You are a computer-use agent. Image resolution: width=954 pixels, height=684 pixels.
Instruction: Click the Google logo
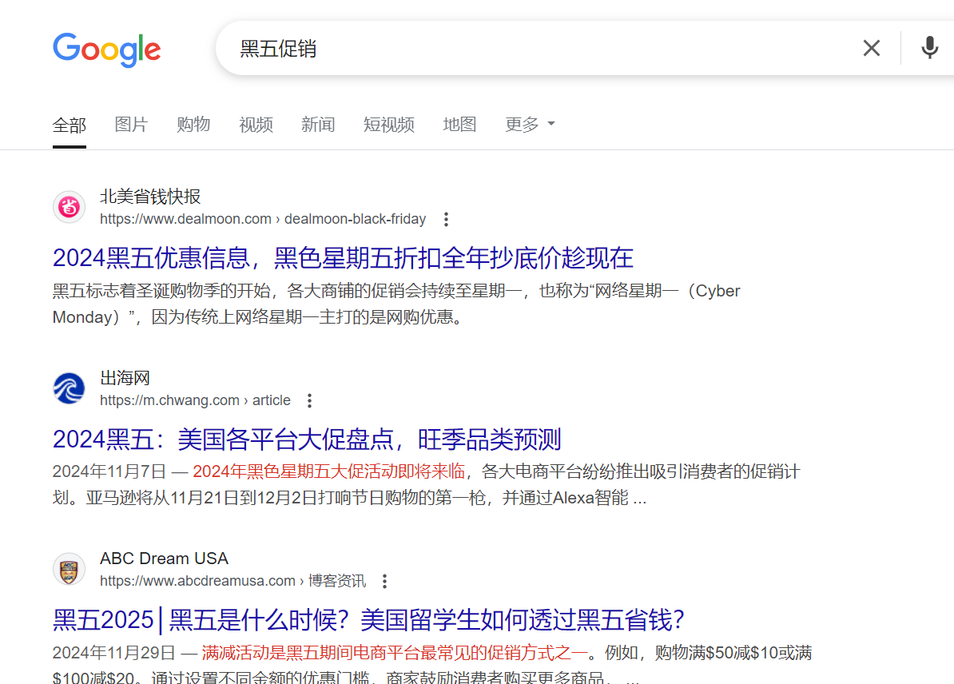(x=107, y=50)
